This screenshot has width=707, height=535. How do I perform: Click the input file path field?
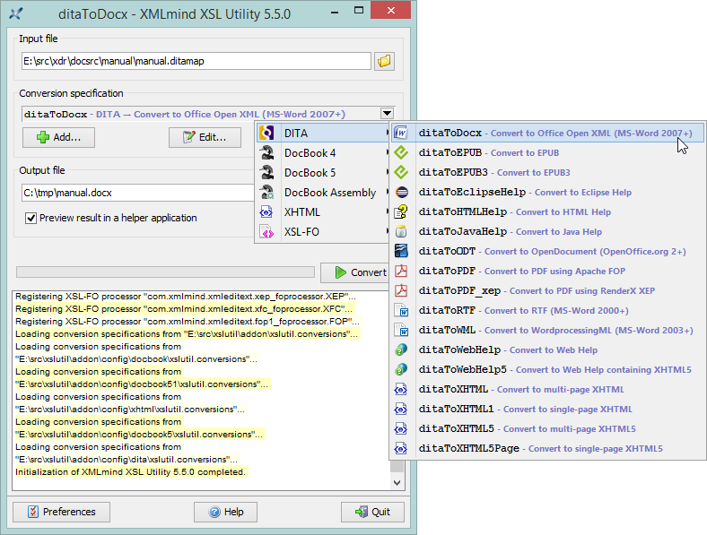pos(196,61)
